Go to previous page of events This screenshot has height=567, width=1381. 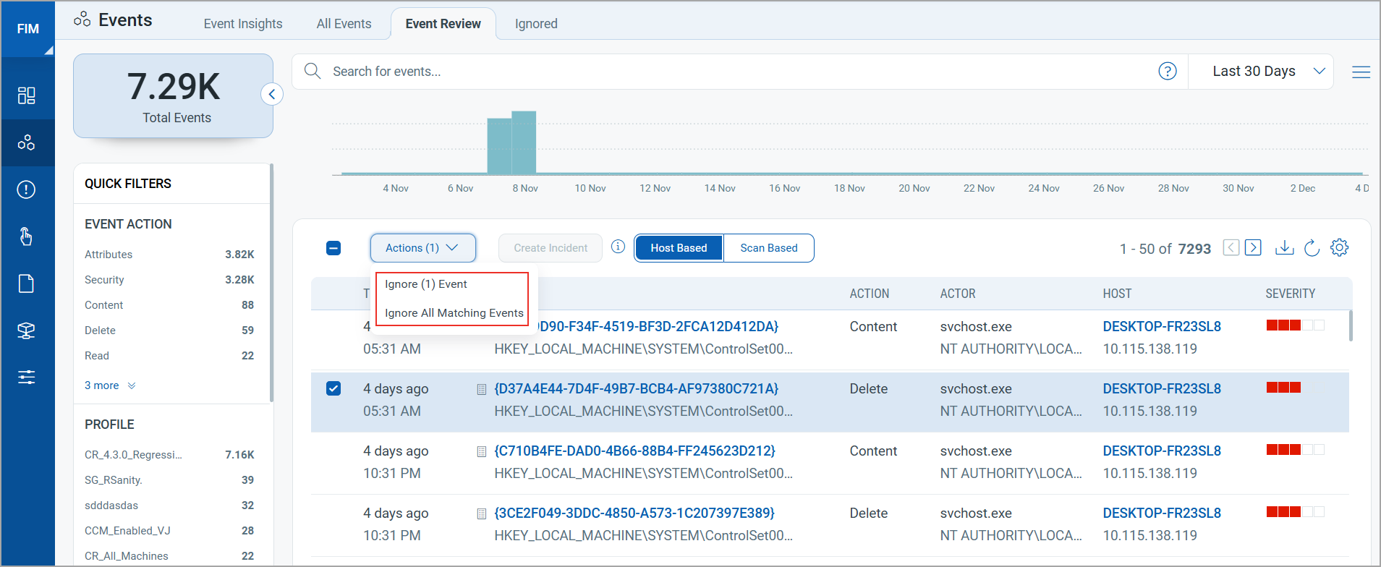pos(1231,247)
